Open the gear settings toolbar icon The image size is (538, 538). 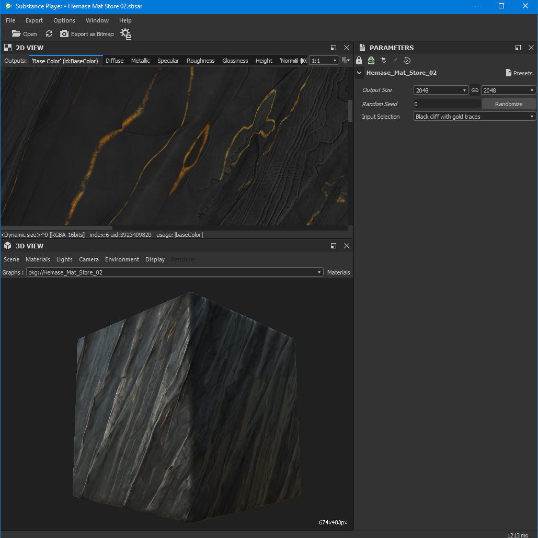126,33
